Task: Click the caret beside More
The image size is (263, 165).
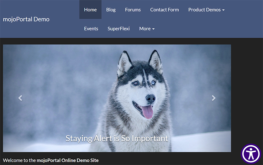Action: (154, 29)
